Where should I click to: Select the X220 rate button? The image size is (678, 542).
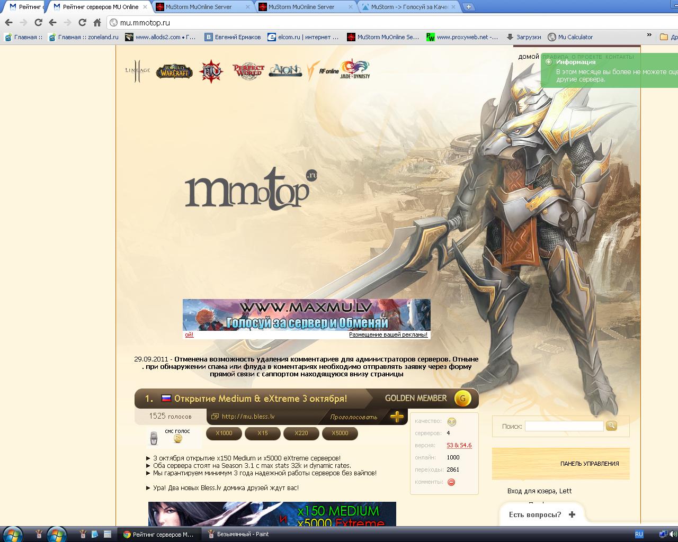click(301, 433)
